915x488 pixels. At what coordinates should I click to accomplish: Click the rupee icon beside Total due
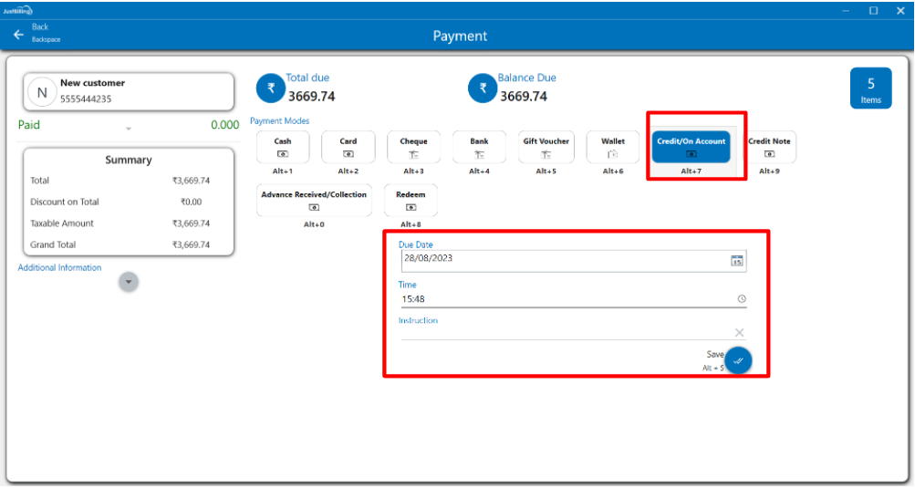270,88
